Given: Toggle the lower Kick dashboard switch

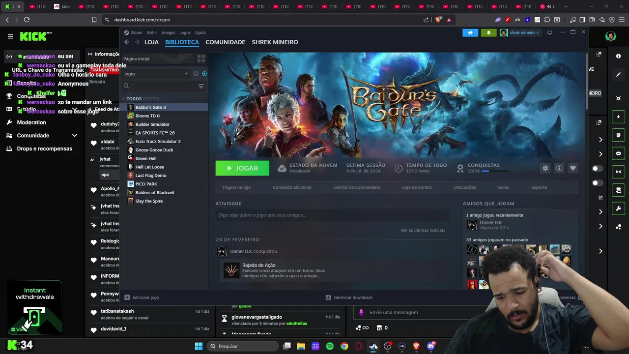Looking at the screenshot, I should [598, 183].
